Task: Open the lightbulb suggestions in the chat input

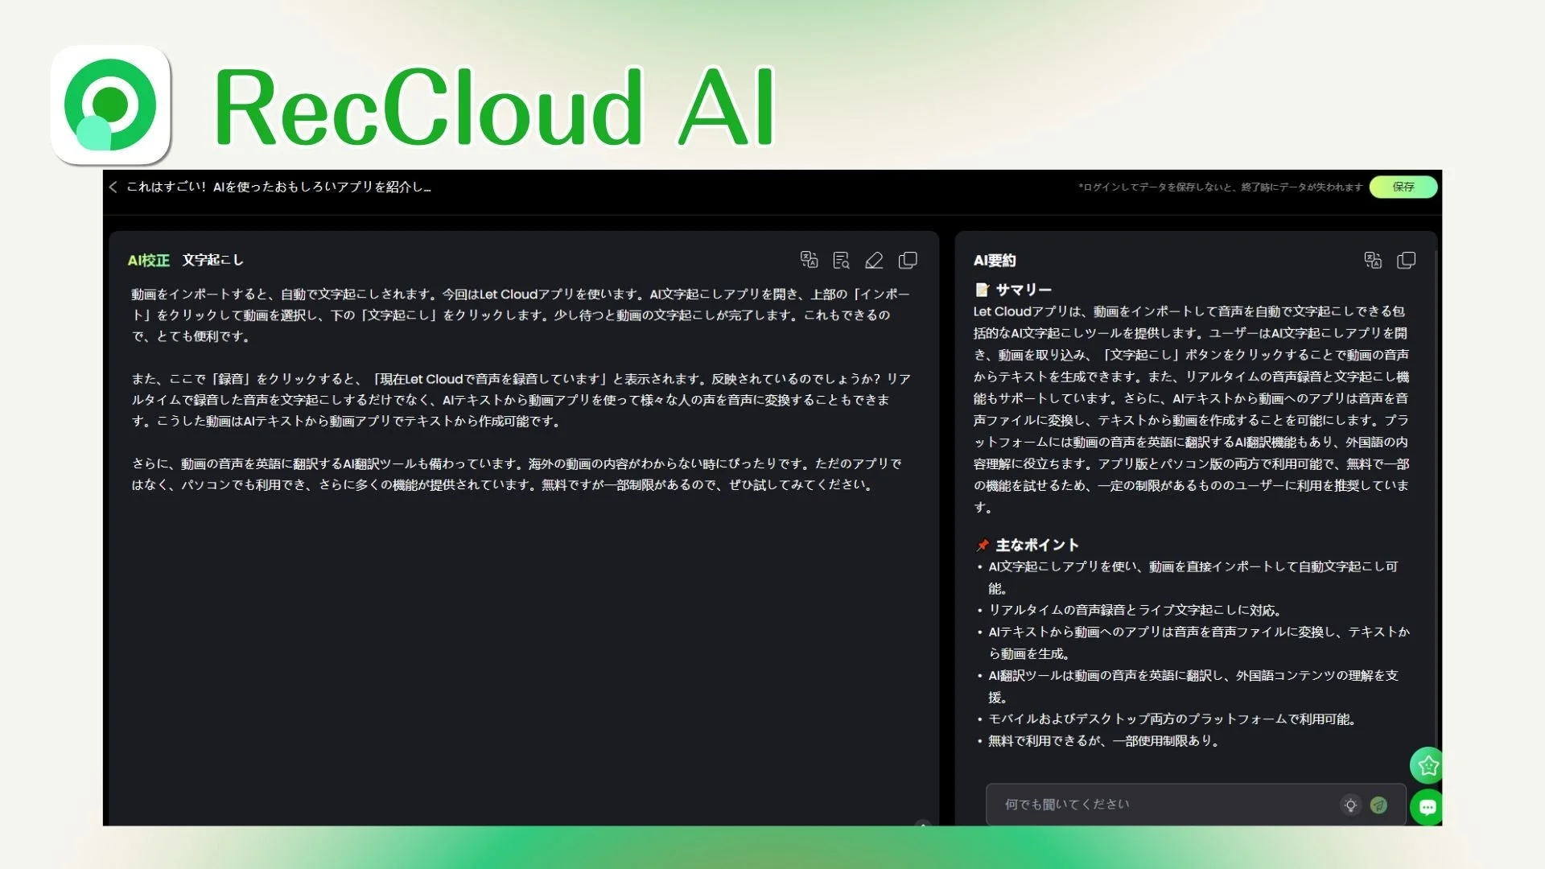Action: pyautogui.click(x=1350, y=804)
